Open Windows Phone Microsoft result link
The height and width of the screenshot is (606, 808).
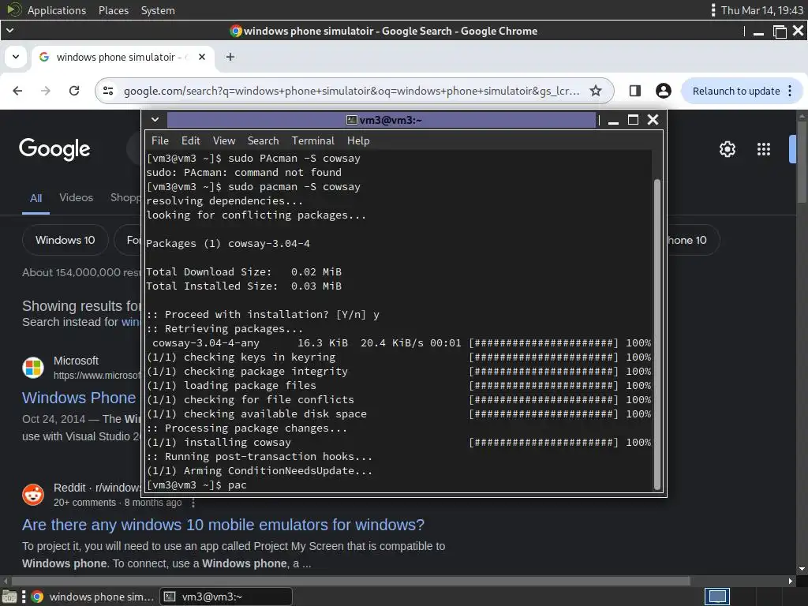pyautogui.click(x=79, y=398)
